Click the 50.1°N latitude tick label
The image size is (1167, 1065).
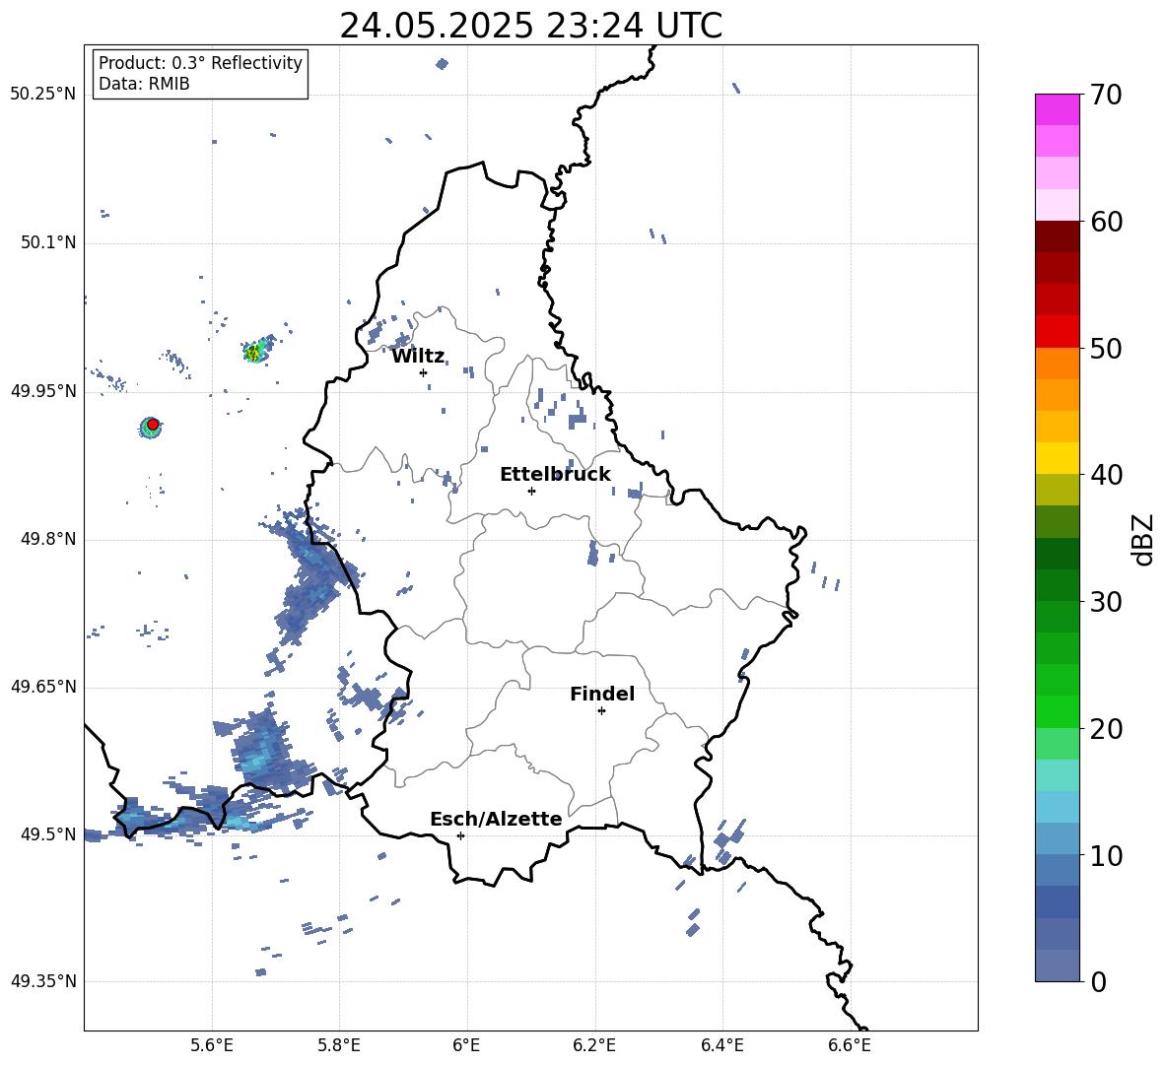point(48,242)
